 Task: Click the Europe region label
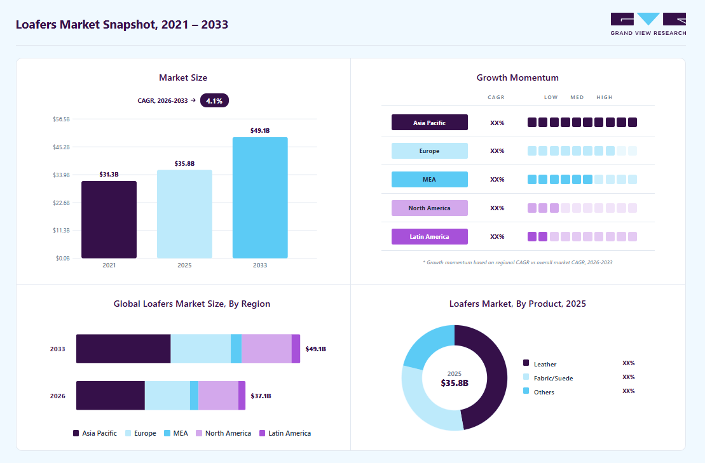(429, 151)
